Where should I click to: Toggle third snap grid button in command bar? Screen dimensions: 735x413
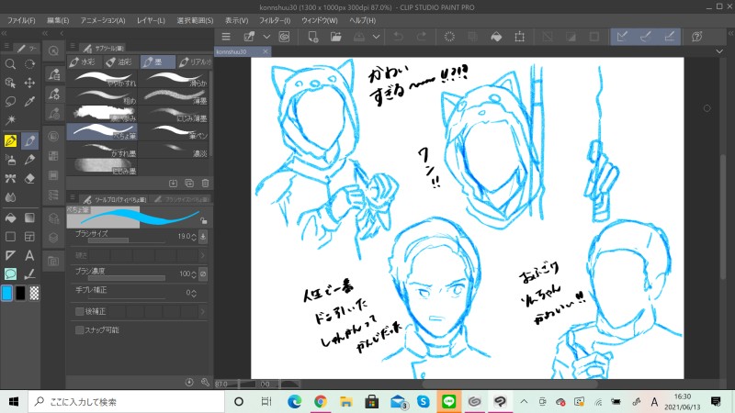(670, 37)
